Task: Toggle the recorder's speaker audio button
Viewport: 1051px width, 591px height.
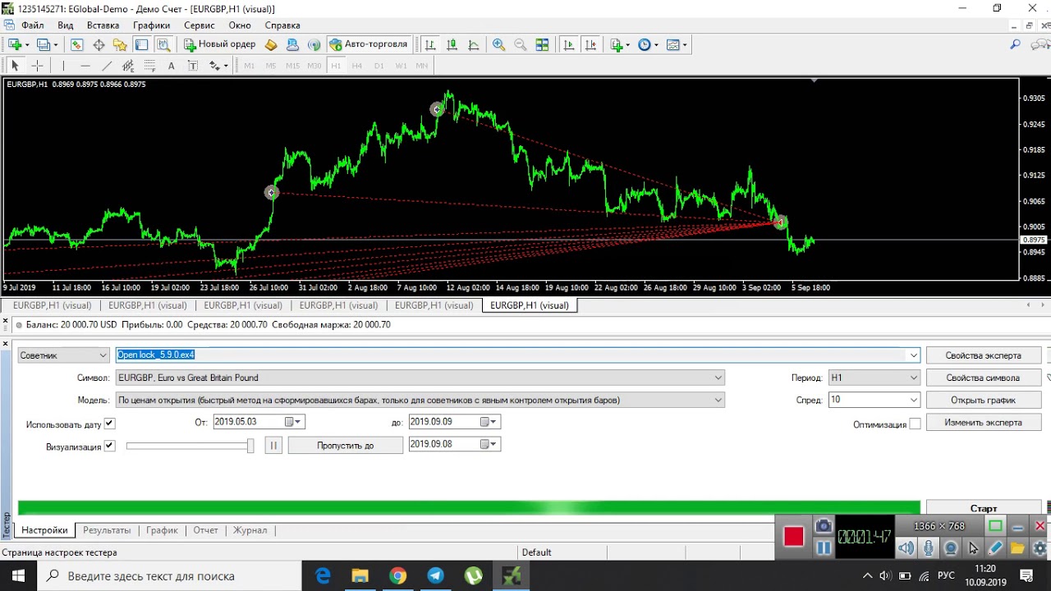Action: click(x=906, y=547)
